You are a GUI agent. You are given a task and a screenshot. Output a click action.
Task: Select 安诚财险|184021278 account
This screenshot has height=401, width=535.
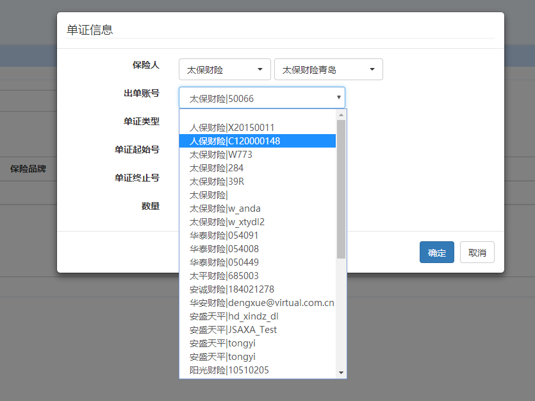point(258,289)
